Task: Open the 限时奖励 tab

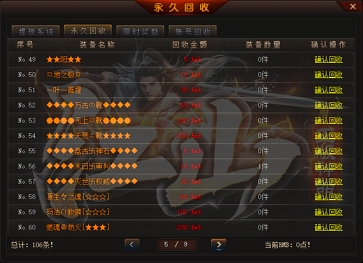Action: [x=140, y=31]
